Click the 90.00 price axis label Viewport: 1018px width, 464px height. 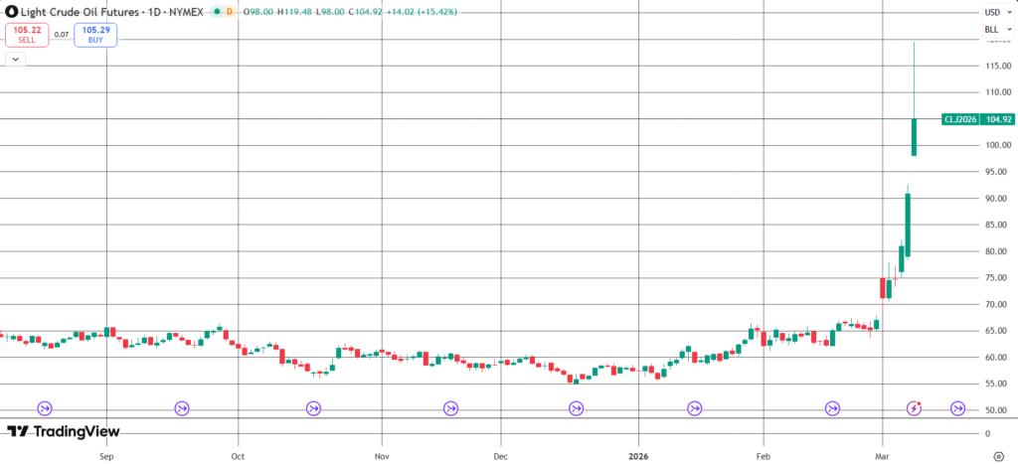pyautogui.click(x=998, y=199)
